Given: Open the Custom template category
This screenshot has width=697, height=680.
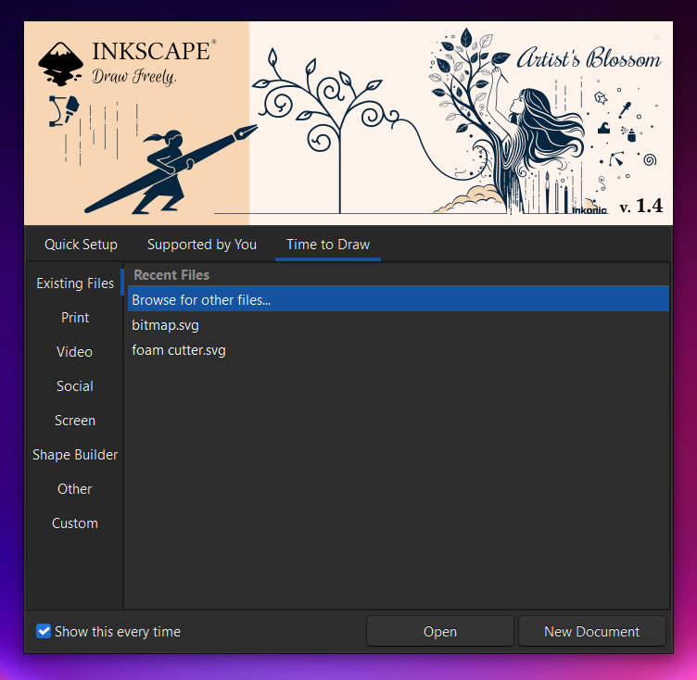Looking at the screenshot, I should [x=75, y=523].
